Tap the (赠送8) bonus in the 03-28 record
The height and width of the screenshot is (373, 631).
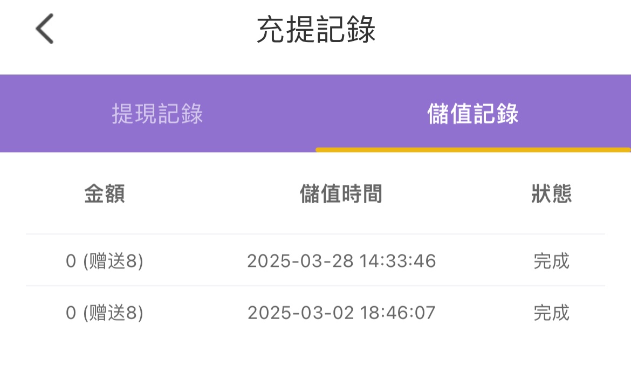point(113,261)
